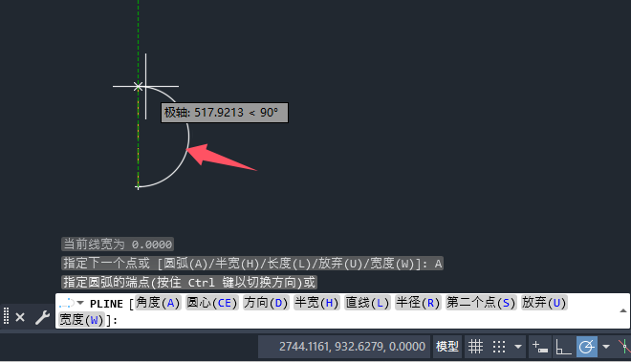Expand command history up arrow
This screenshot has height=362, width=631.
[623, 310]
